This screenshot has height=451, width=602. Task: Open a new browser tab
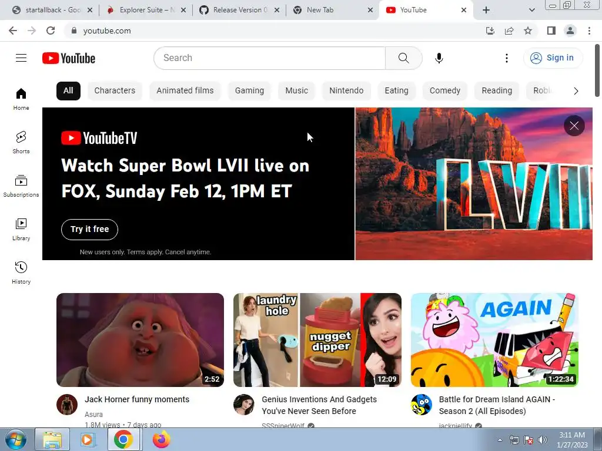click(486, 10)
